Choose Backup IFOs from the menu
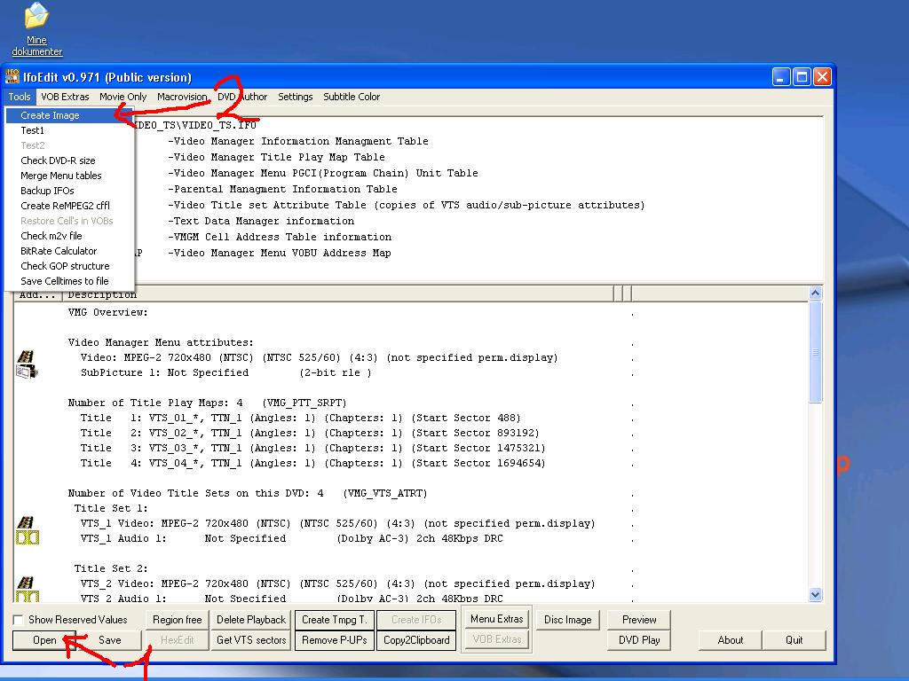 coord(69,191)
